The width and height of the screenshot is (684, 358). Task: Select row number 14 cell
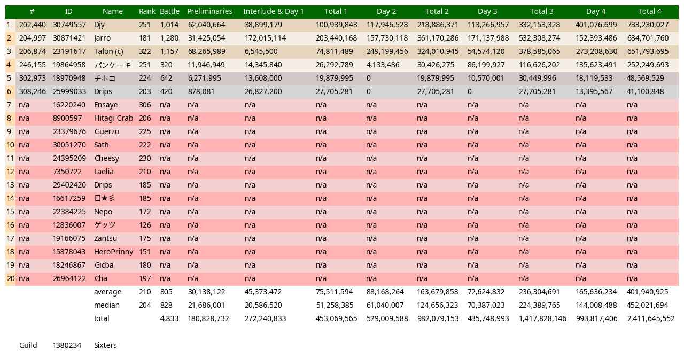pyautogui.click(x=10, y=198)
